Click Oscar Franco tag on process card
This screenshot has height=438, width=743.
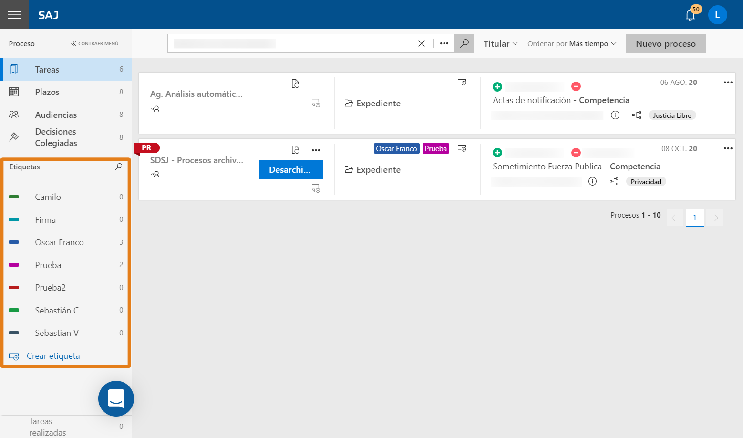(396, 148)
